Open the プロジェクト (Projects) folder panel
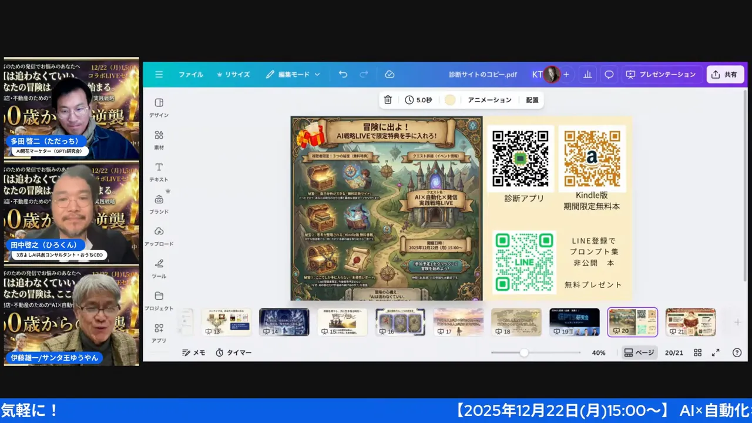752x423 pixels. [x=159, y=300]
